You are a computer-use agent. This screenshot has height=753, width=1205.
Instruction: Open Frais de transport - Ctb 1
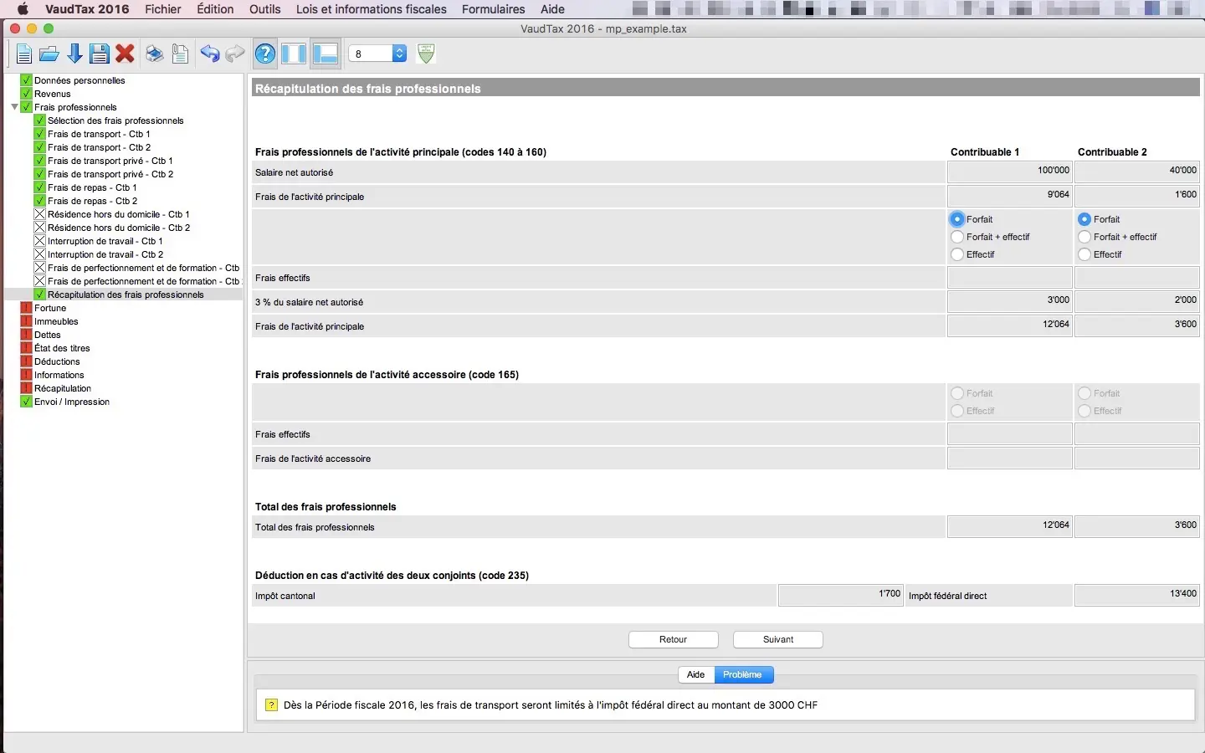click(x=99, y=134)
